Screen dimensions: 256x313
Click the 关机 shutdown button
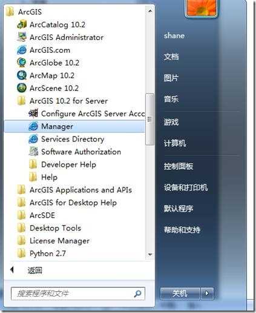pyautogui.click(x=180, y=294)
